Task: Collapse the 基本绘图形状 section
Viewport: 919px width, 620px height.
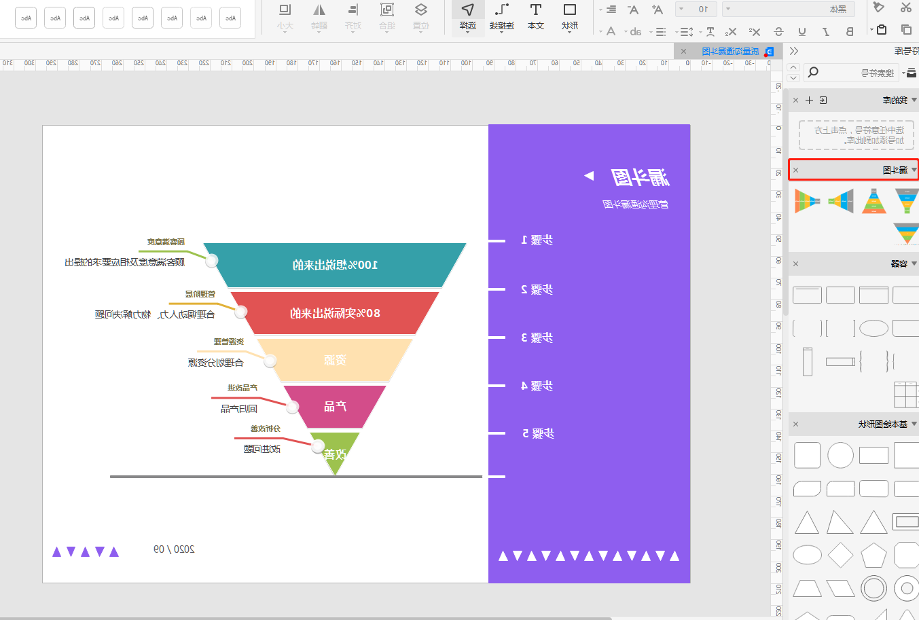Action: click(x=914, y=424)
